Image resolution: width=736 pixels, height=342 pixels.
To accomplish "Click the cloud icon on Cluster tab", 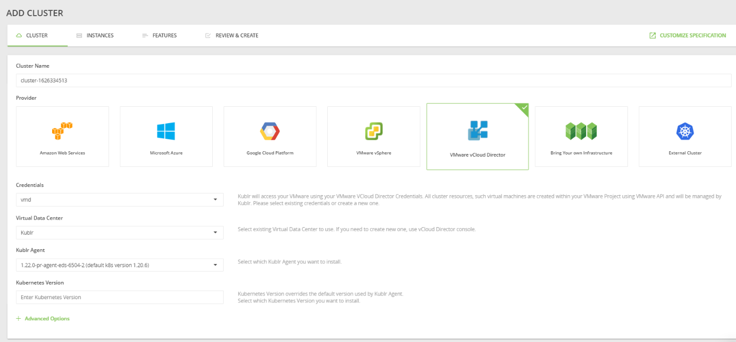I will [x=19, y=36].
